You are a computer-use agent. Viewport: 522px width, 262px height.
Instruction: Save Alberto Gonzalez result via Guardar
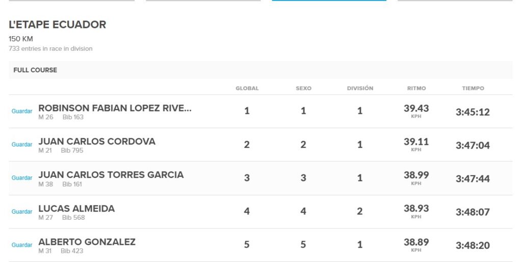22,245
